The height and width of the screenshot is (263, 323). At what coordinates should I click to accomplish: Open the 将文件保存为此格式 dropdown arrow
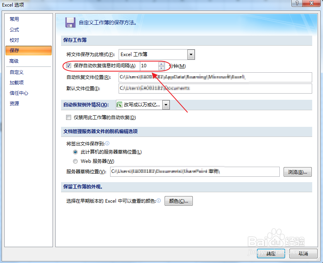point(191,55)
